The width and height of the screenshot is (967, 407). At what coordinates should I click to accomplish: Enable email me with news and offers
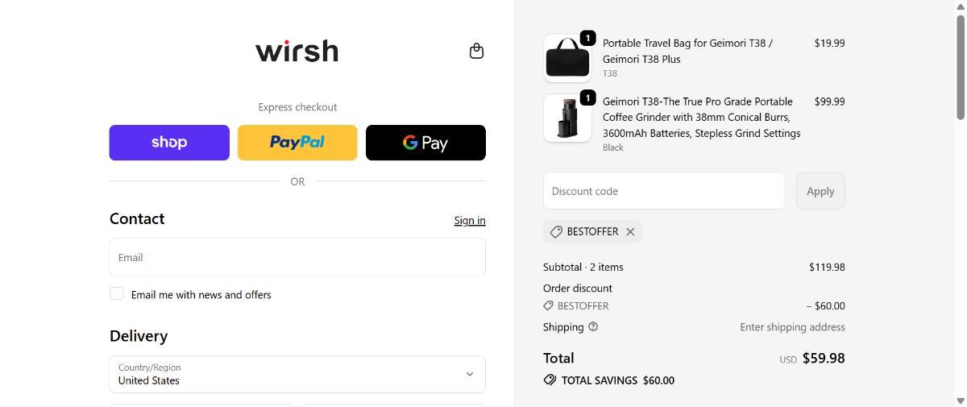point(117,294)
